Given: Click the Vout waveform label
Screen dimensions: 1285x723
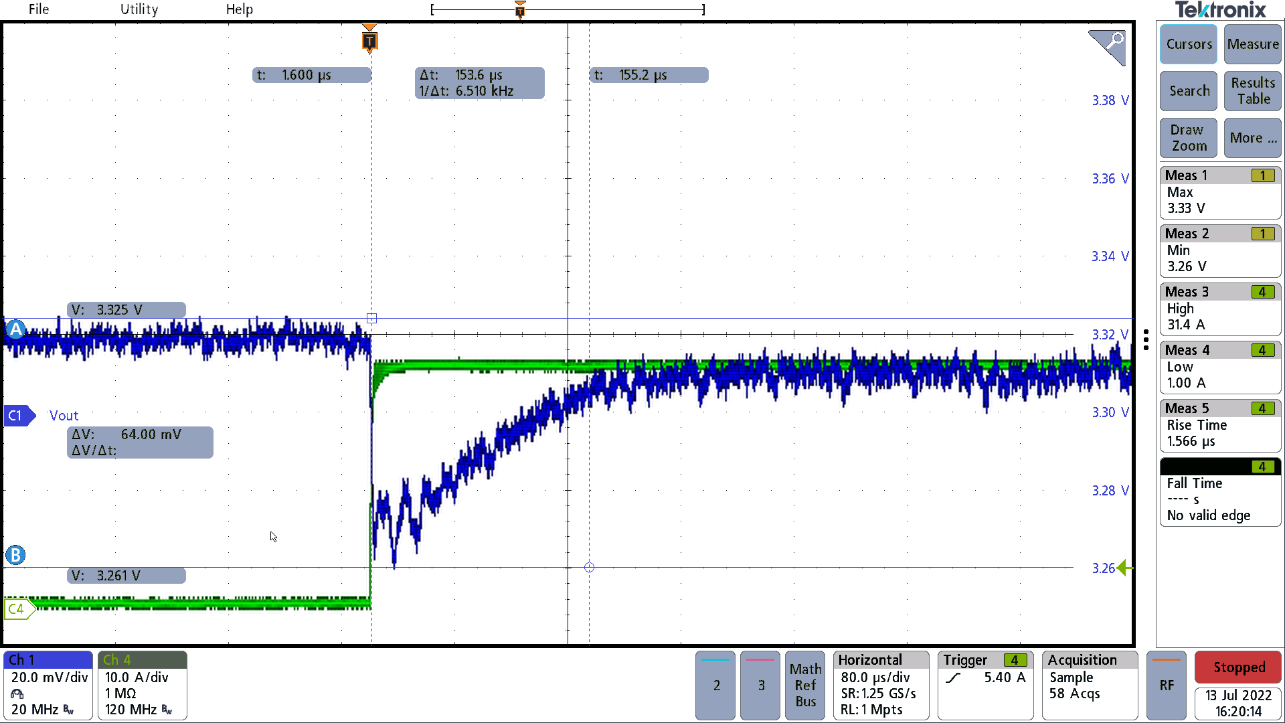Looking at the screenshot, I should point(64,416).
